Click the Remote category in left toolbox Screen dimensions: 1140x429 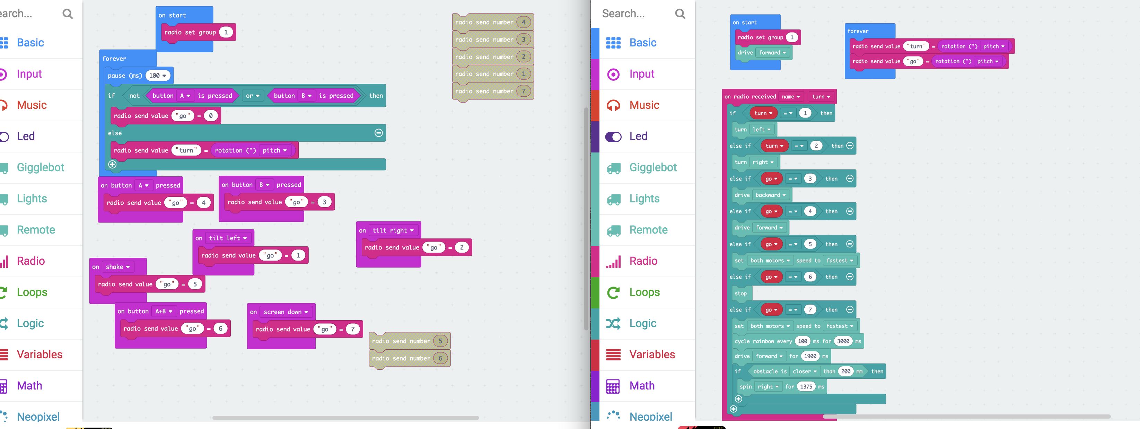pos(36,230)
